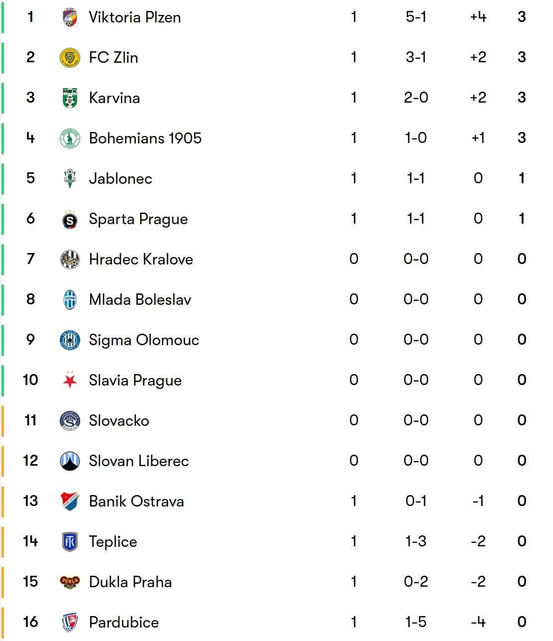Click the Bohemians 1905 crest icon
This screenshot has width=553, height=641.
coord(70,138)
